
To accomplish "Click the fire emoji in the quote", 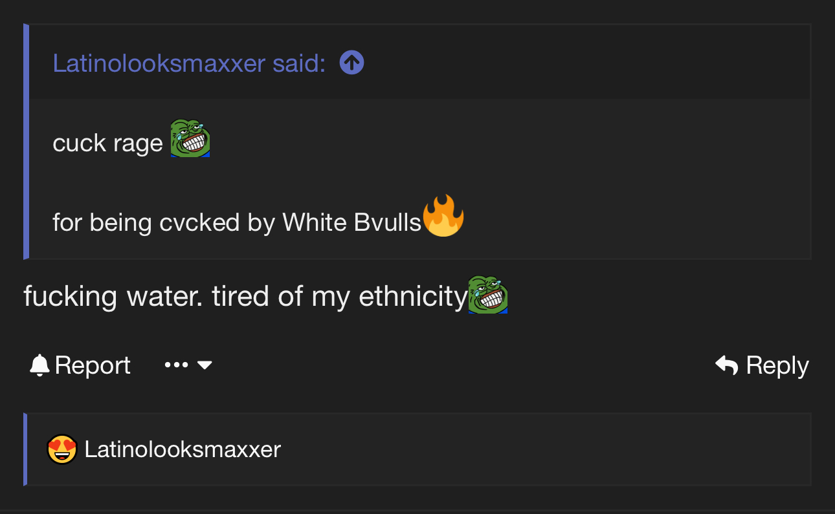I will tap(443, 215).
